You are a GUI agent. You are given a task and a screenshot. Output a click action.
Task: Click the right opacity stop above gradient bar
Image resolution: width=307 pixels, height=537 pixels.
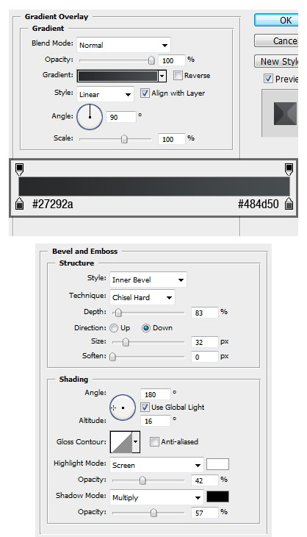click(289, 169)
